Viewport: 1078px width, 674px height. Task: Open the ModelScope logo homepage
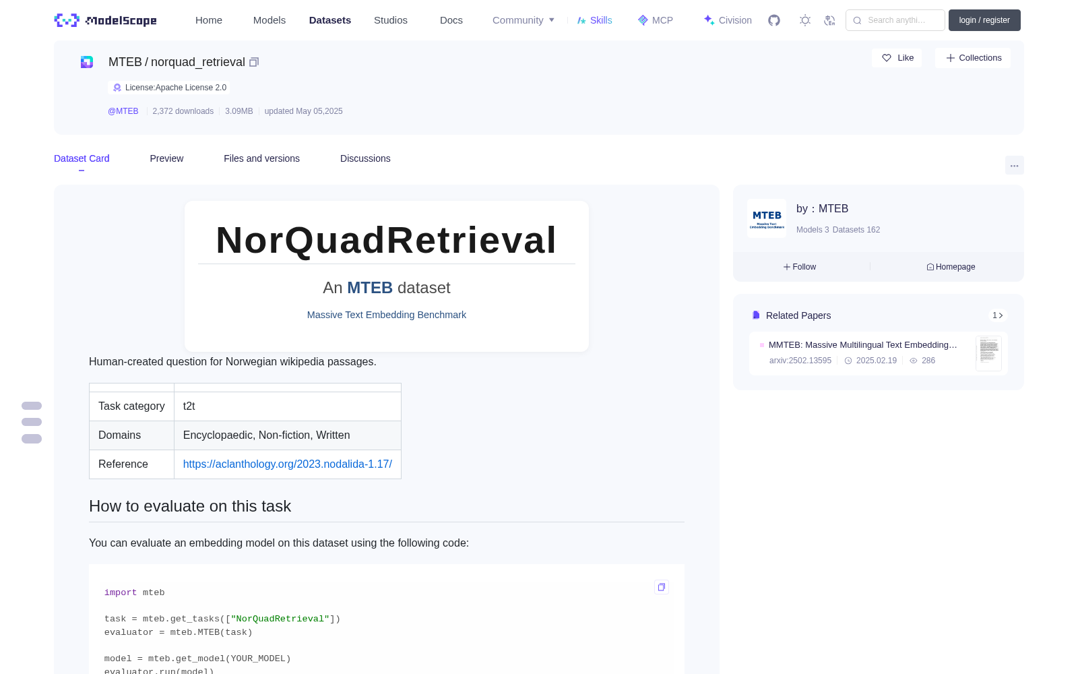(x=106, y=20)
